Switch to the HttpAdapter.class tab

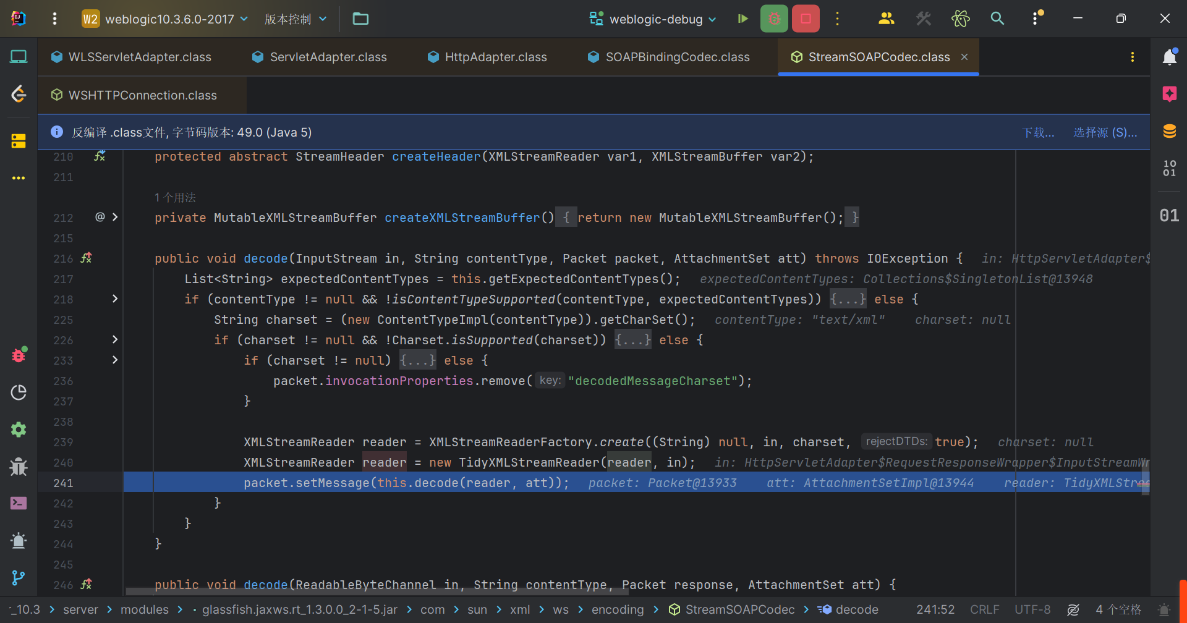tap(487, 57)
